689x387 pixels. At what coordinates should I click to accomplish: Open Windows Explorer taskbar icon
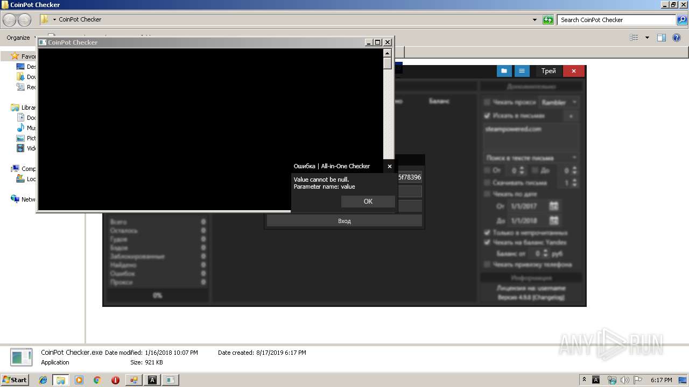tap(61, 380)
